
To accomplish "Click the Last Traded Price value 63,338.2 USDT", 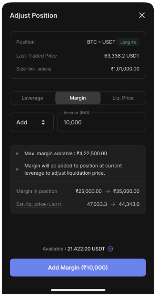I will pyautogui.click(x=122, y=56).
